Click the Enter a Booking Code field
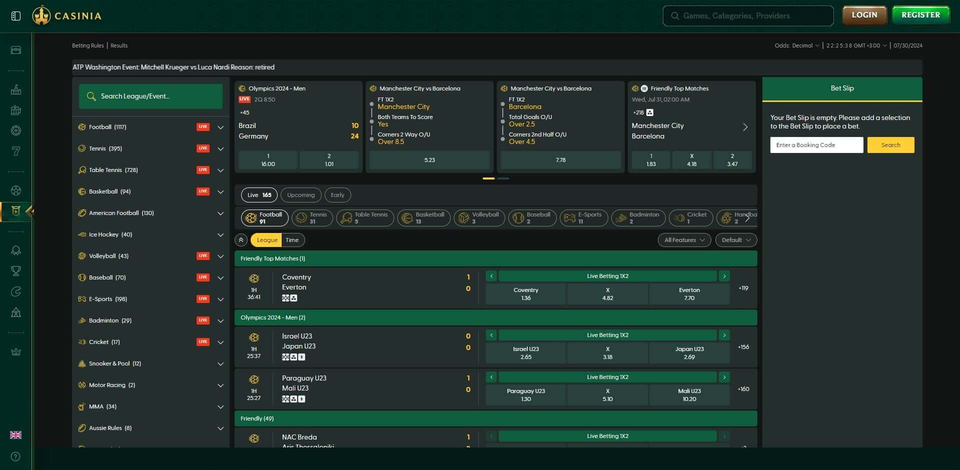Viewport: 960px width, 470px height. pyautogui.click(x=816, y=145)
